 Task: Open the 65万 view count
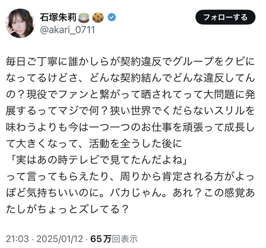click(x=101, y=239)
